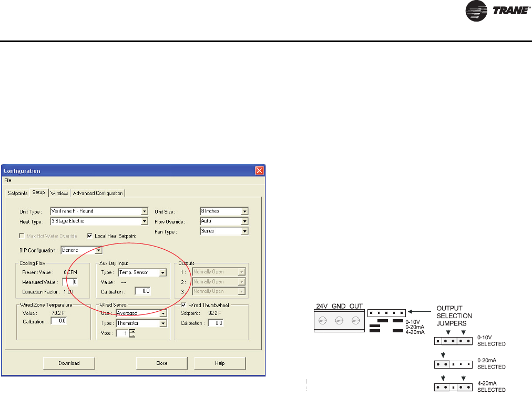Uncheck the Local Heat Setpoint checkbox
The width and height of the screenshot is (532, 397).
pyautogui.click(x=89, y=236)
